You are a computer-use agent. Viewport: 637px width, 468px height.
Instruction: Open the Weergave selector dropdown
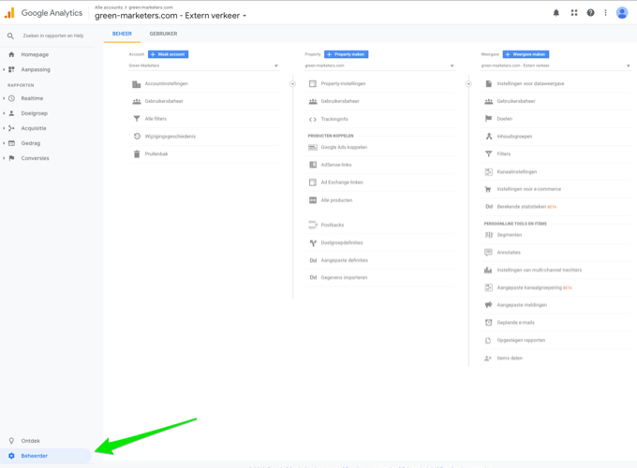(555, 66)
